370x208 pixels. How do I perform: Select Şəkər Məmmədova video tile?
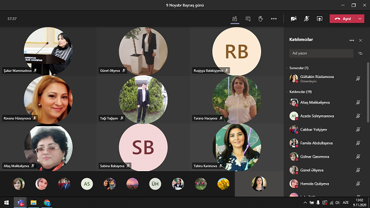(48, 51)
